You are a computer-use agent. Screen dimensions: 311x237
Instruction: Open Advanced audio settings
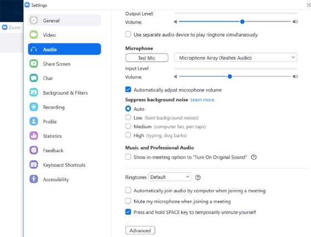(x=140, y=230)
